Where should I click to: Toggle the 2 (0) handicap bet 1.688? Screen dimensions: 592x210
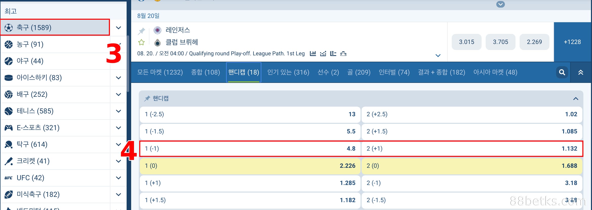click(x=471, y=166)
